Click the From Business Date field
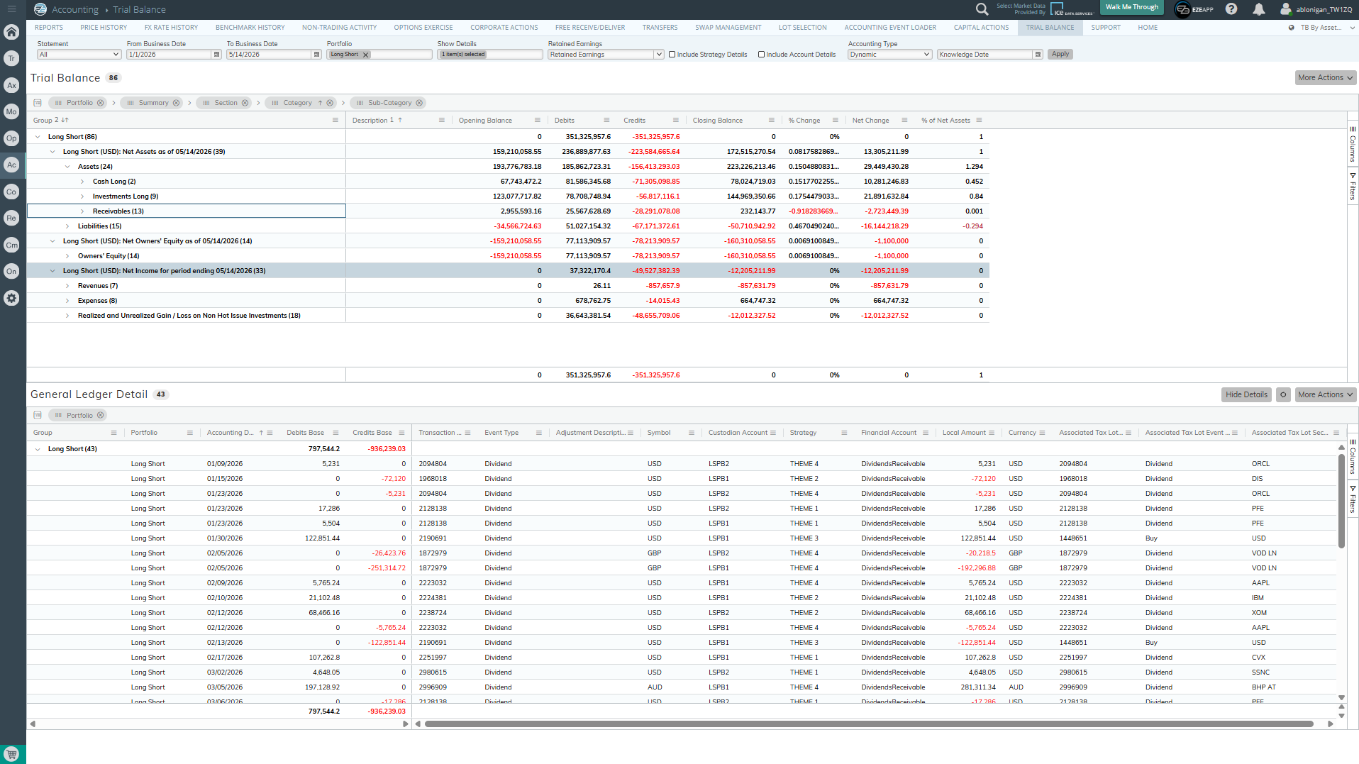Viewport: 1359px width, 764px height. (169, 55)
